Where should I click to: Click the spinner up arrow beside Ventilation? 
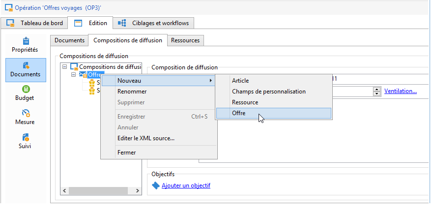(x=377, y=89)
